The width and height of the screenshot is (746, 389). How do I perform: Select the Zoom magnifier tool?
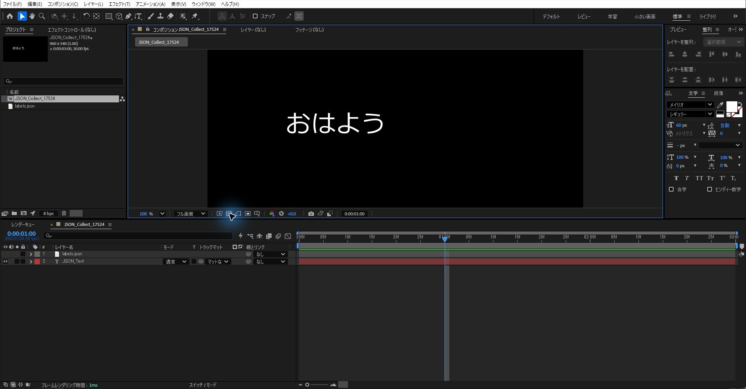pos(42,16)
